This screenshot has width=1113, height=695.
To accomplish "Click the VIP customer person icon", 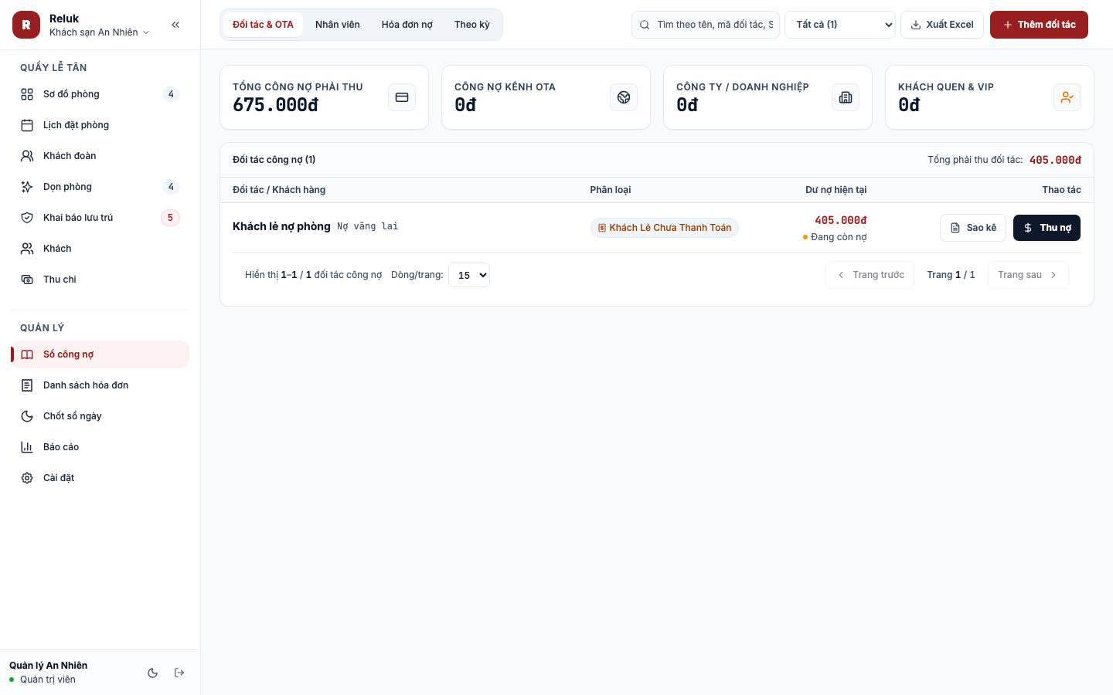I will [1067, 97].
